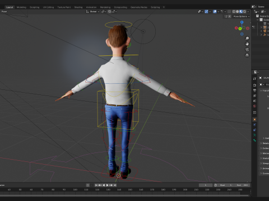The image size is (269, 201).
Task: Switch to the Shading workspace tab
Action: [x=78, y=7]
